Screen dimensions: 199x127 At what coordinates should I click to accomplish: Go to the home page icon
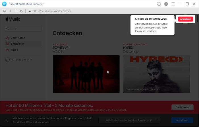[5, 11]
